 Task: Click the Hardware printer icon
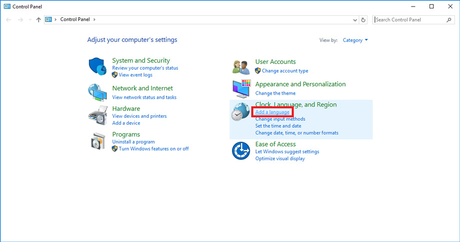tap(97, 116)
